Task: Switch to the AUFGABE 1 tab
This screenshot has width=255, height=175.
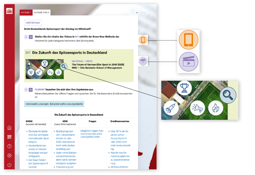Action: click(25, 13)
